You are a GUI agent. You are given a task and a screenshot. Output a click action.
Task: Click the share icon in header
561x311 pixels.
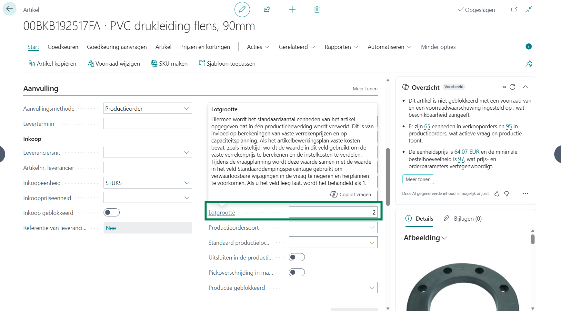tap(267, 10)
